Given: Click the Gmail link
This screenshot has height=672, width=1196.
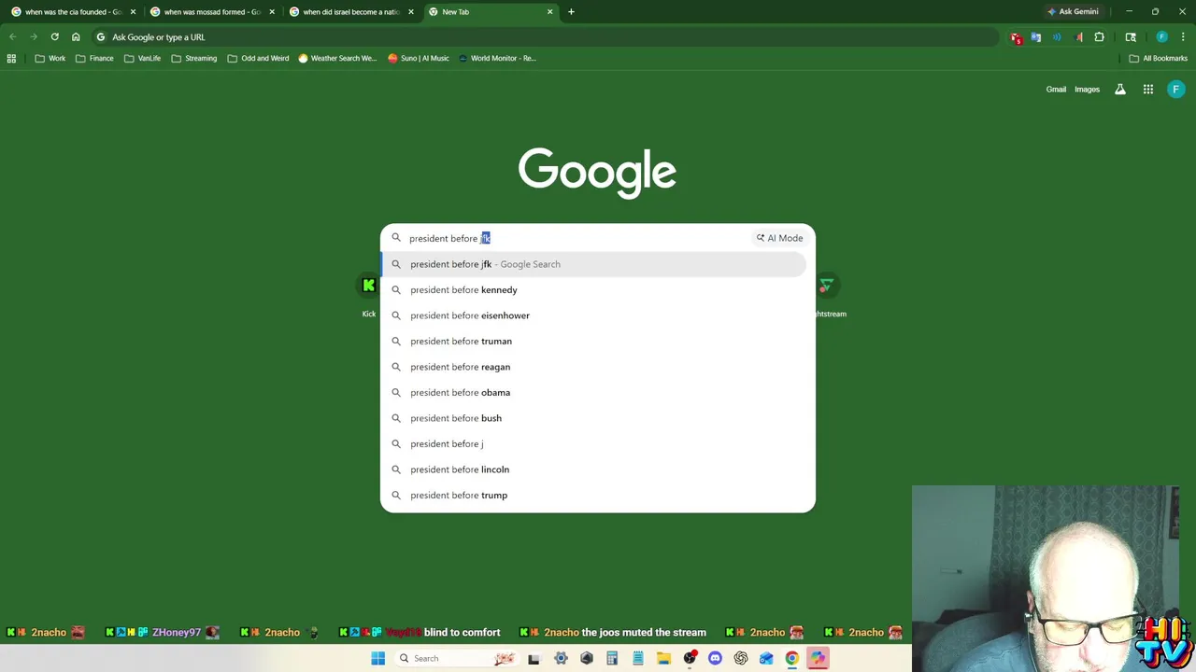Looking at the screenshot, I should (1056, 90).
